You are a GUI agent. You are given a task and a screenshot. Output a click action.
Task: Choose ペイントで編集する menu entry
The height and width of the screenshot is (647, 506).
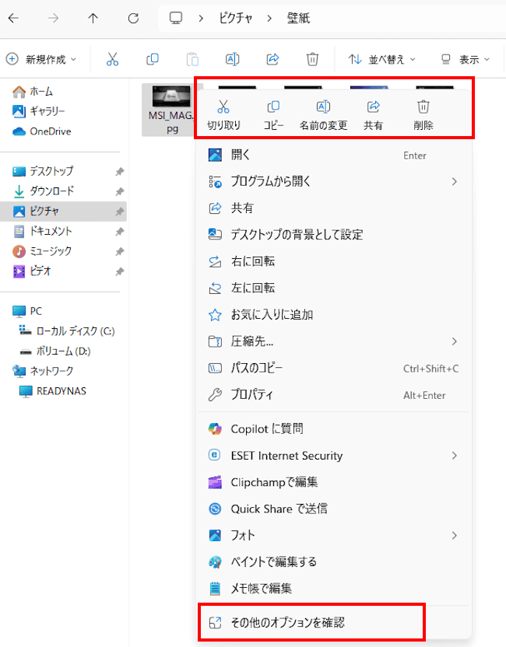334,562
